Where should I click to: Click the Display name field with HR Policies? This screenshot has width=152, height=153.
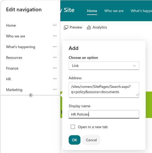104,114
